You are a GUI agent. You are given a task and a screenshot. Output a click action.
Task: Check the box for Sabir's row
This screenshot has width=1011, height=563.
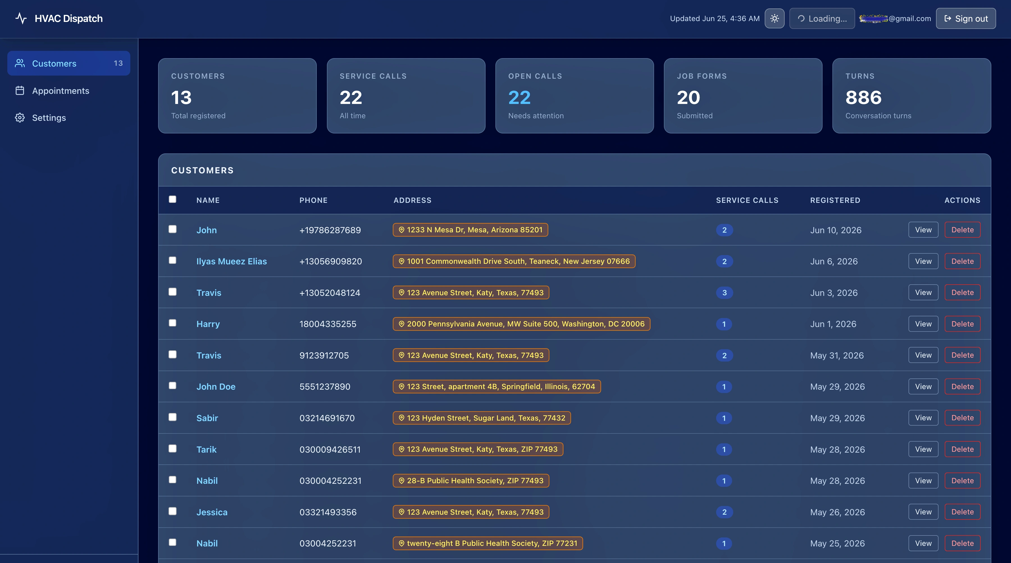tap(172, 417)
